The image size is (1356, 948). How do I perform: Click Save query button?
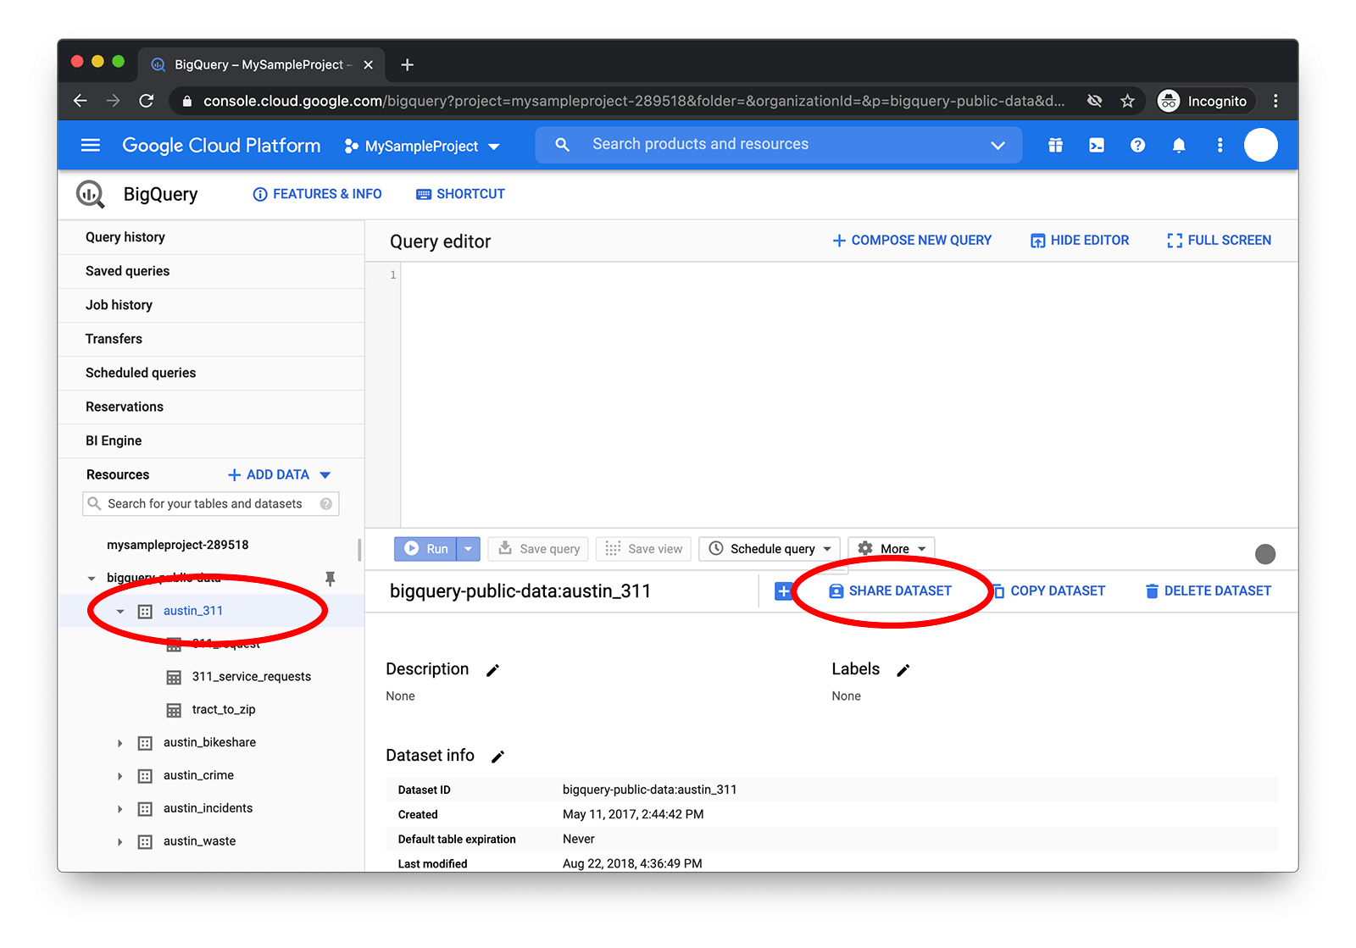[x=538, y=549]
